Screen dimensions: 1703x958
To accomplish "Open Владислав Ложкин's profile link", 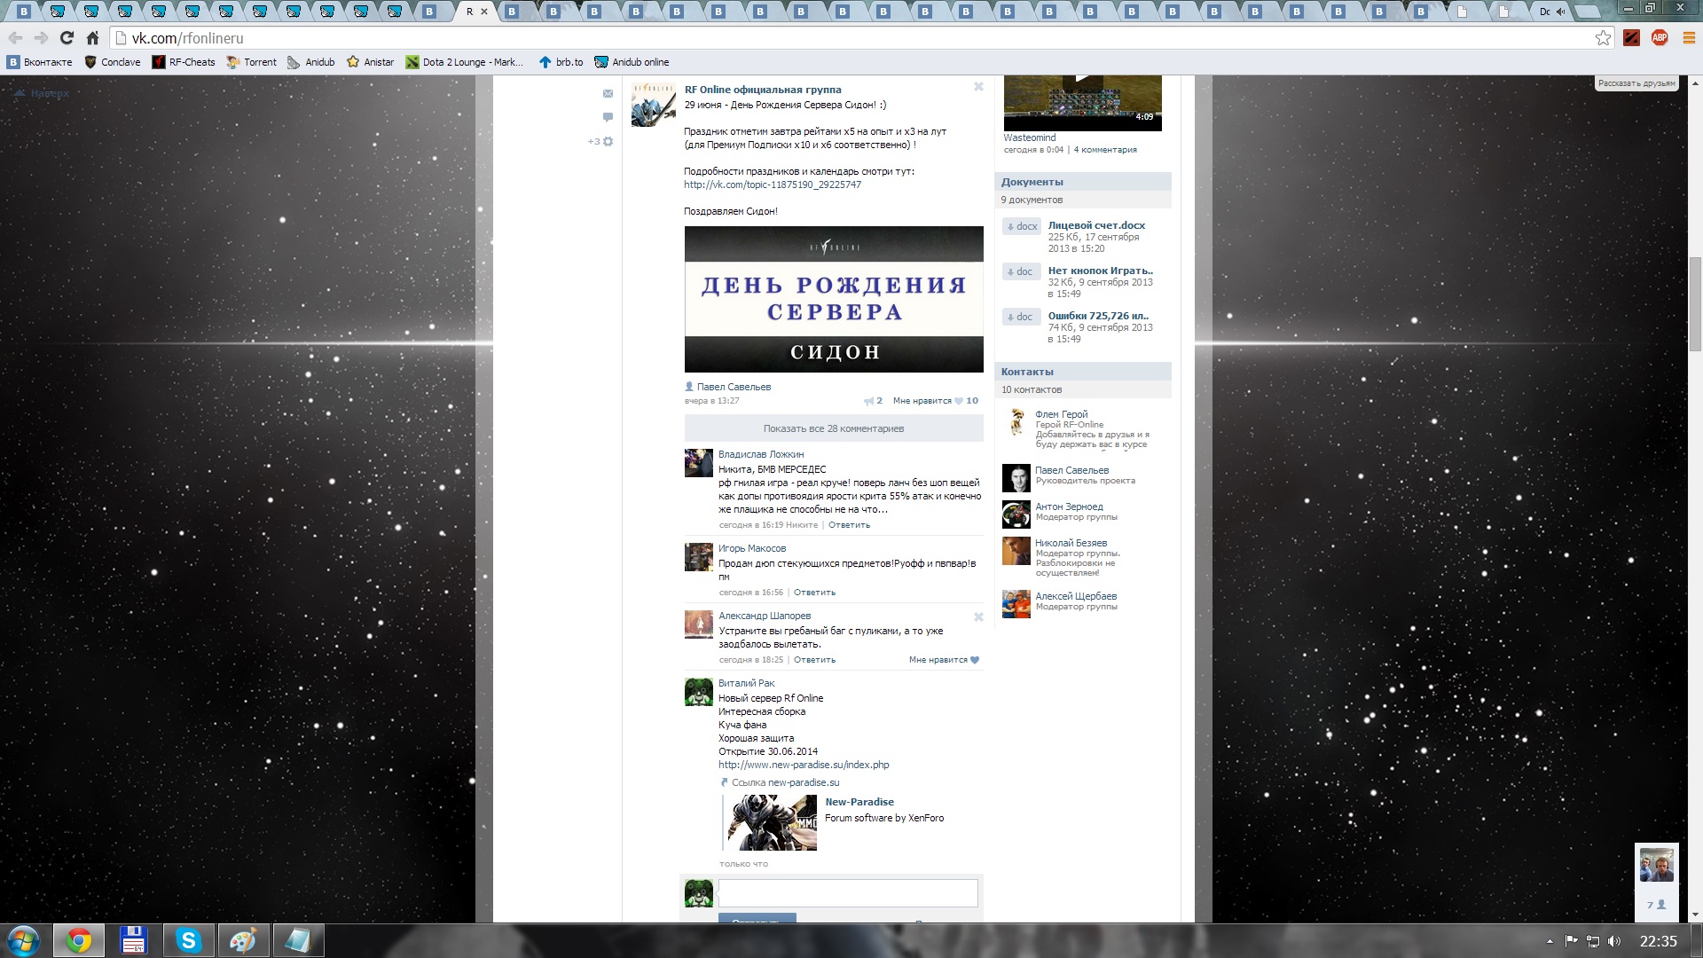I will pyautogui.click(x=761, y=454).
